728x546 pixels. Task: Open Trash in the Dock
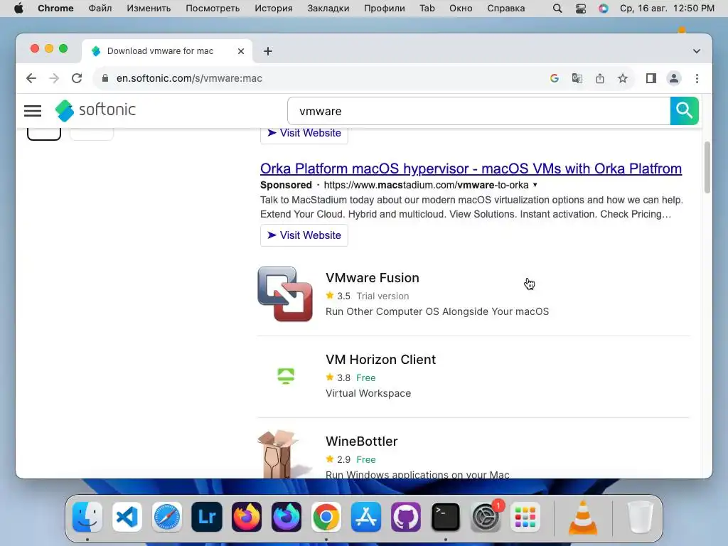(x=641, y=517)
